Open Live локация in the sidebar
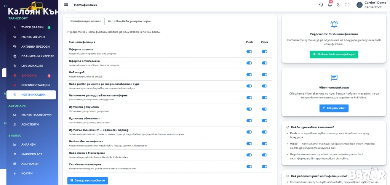The height and width of the screenshot is (185, 390). click(32, 66)
